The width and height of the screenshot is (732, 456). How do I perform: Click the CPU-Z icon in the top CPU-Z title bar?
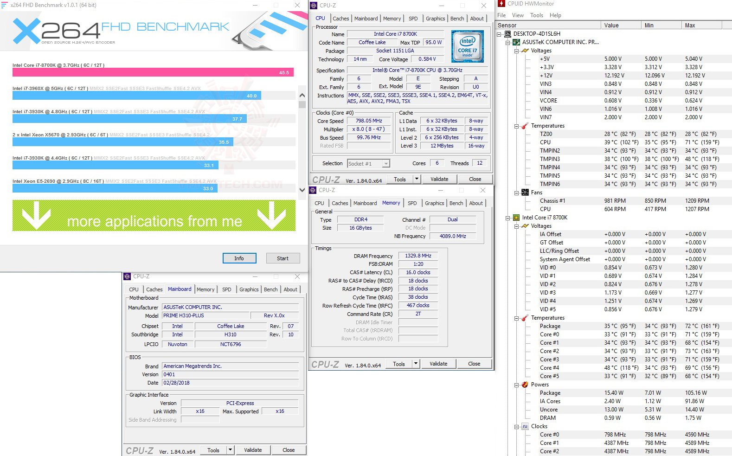tap(314, 6)
